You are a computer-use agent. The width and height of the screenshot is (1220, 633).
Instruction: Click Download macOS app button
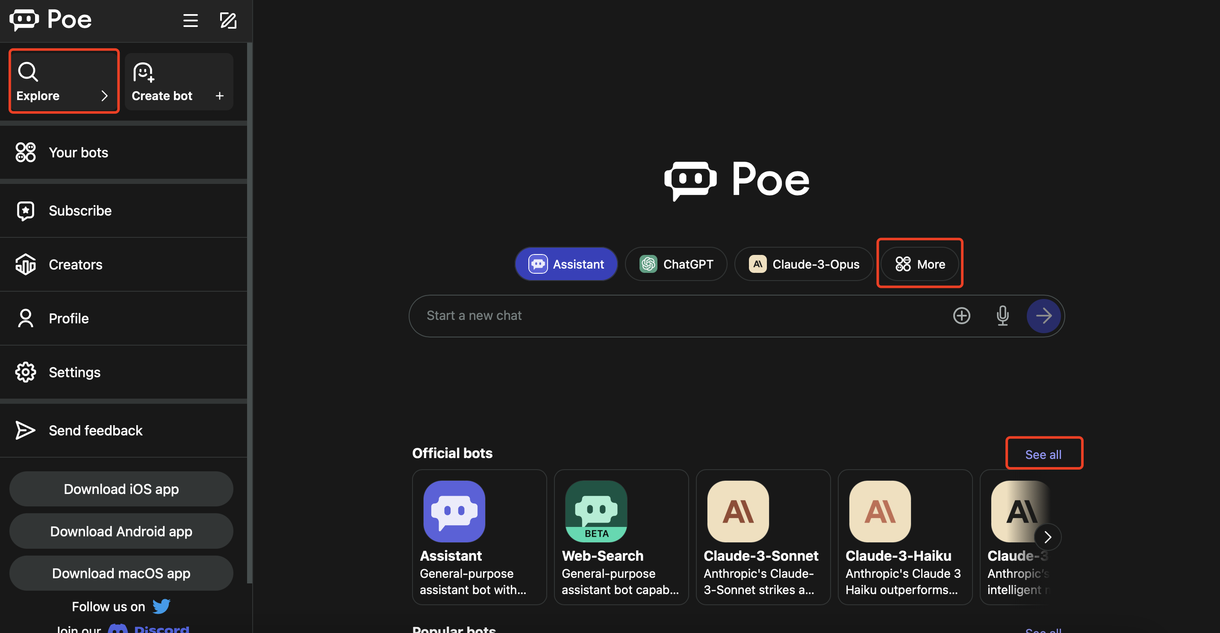tap(121, 573)
